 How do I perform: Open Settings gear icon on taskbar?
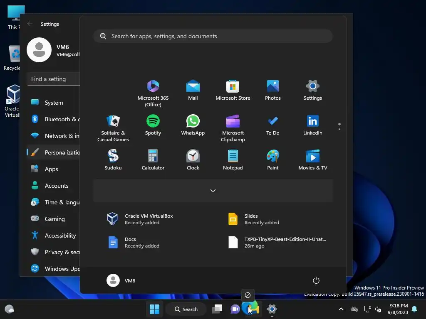pos(272,309)
